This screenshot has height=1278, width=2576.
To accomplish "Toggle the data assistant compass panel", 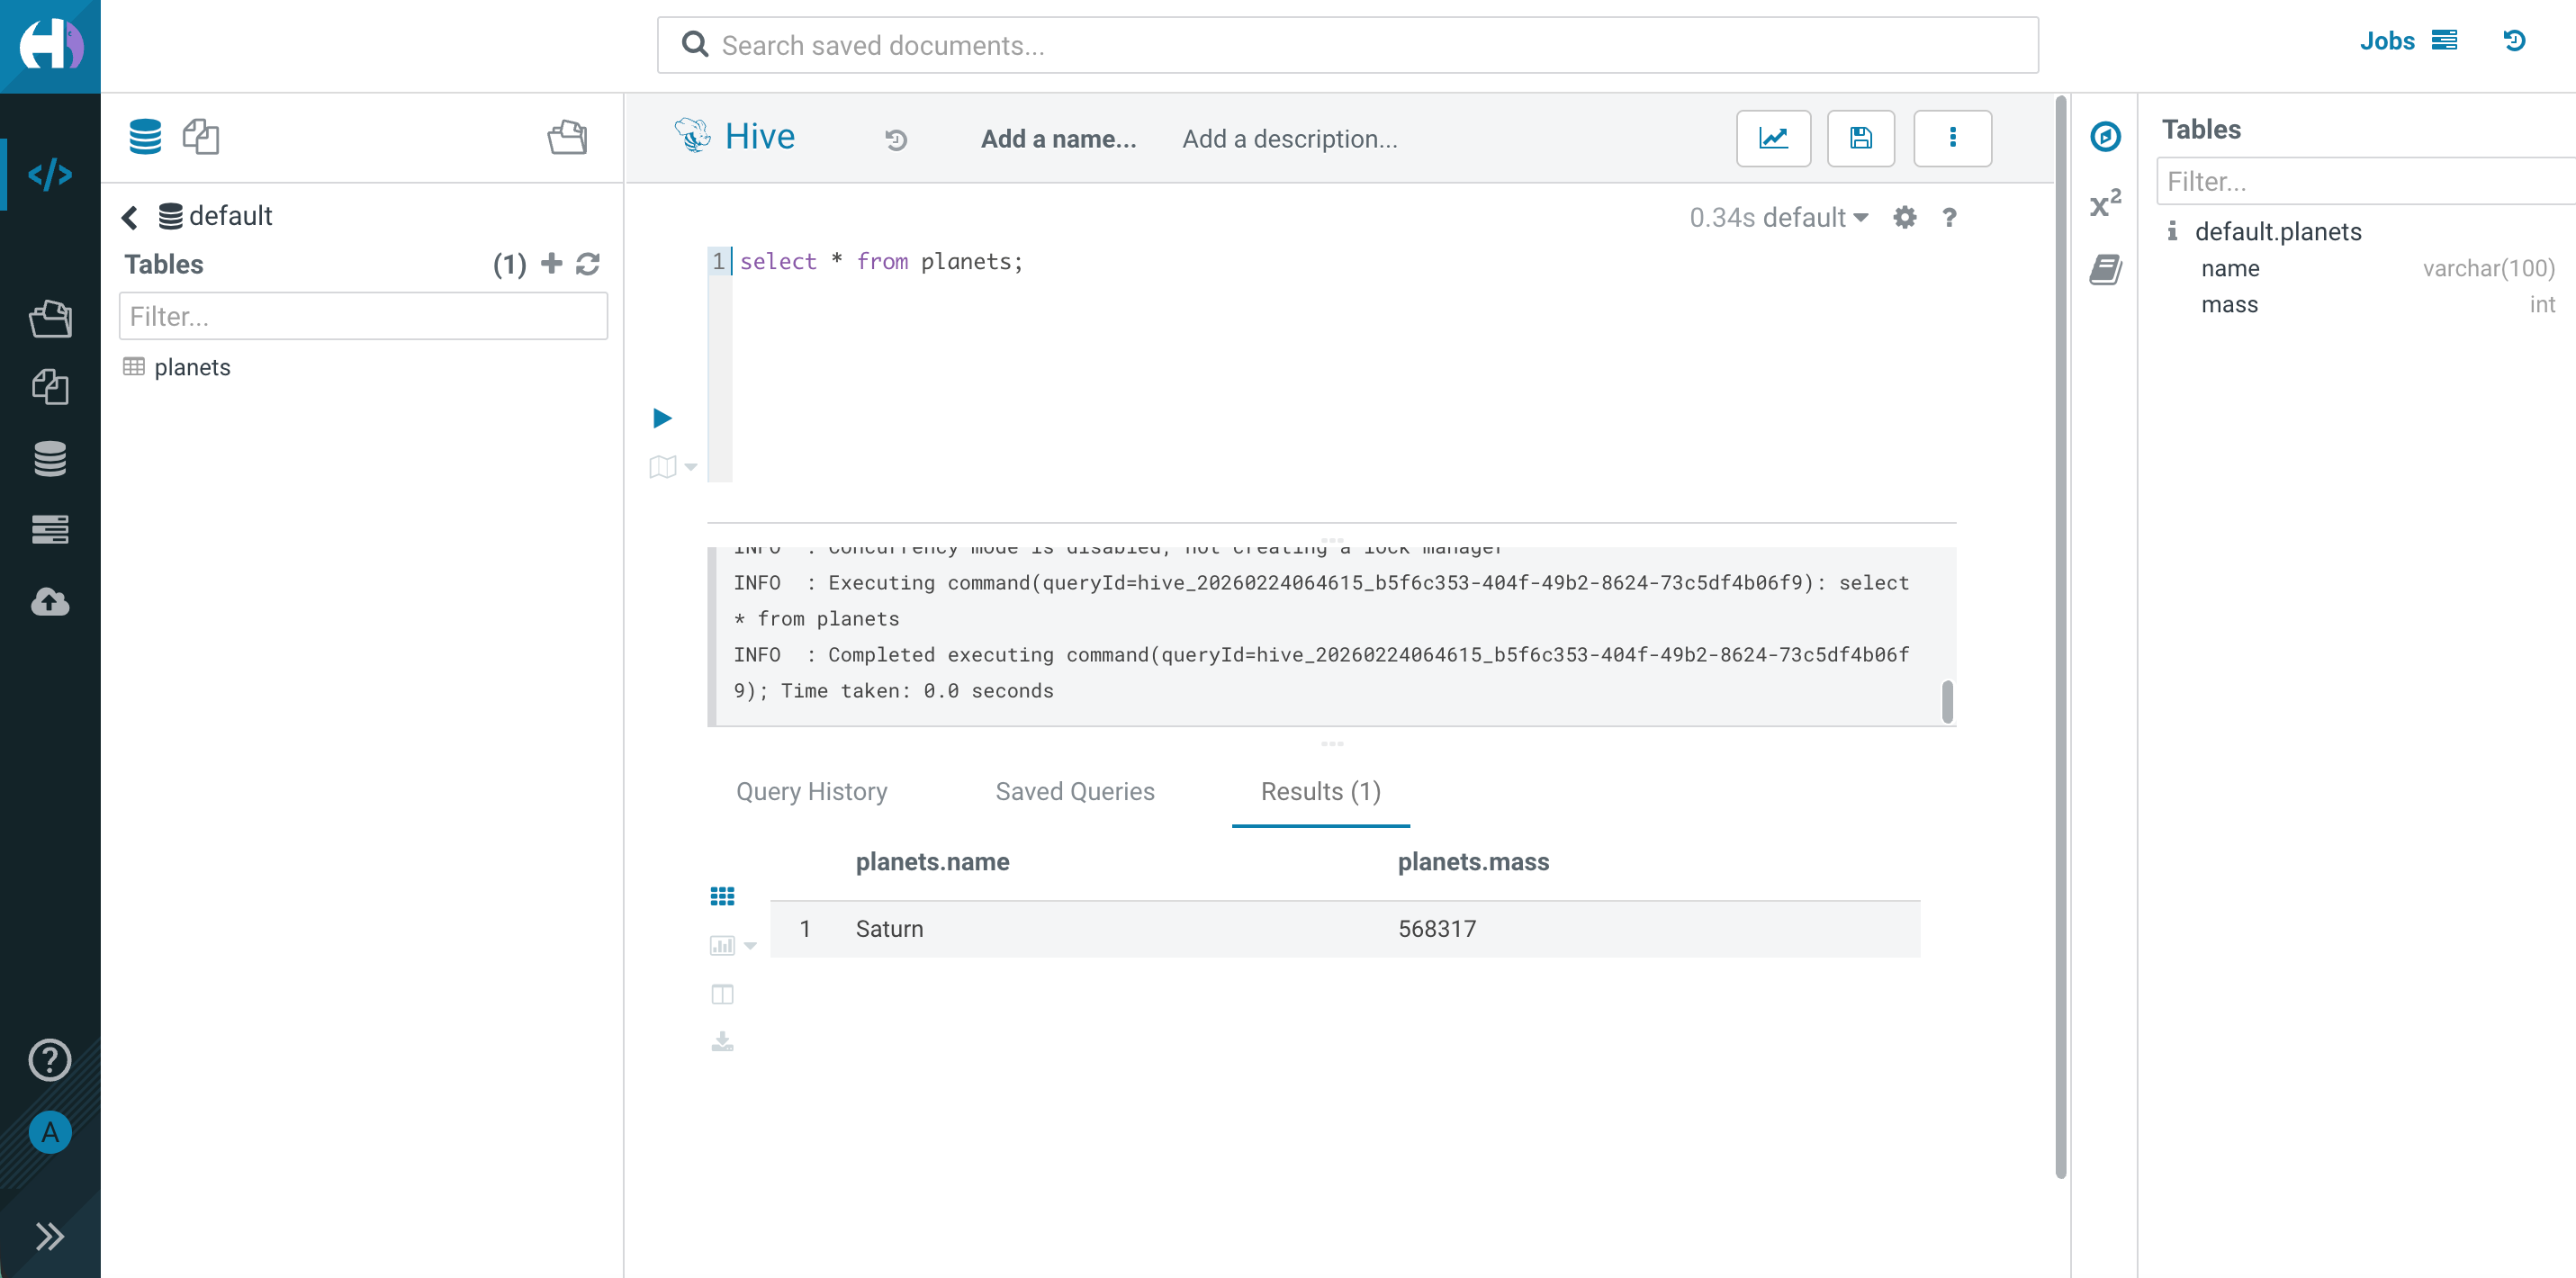I will click(2106, 137).
